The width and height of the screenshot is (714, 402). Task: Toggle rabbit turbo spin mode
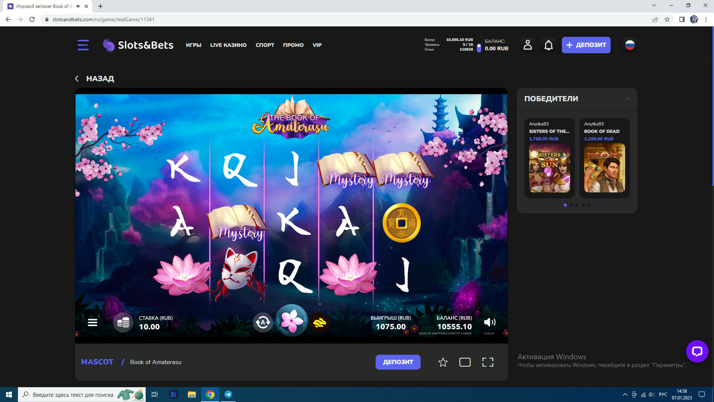[x=319, y=322]
